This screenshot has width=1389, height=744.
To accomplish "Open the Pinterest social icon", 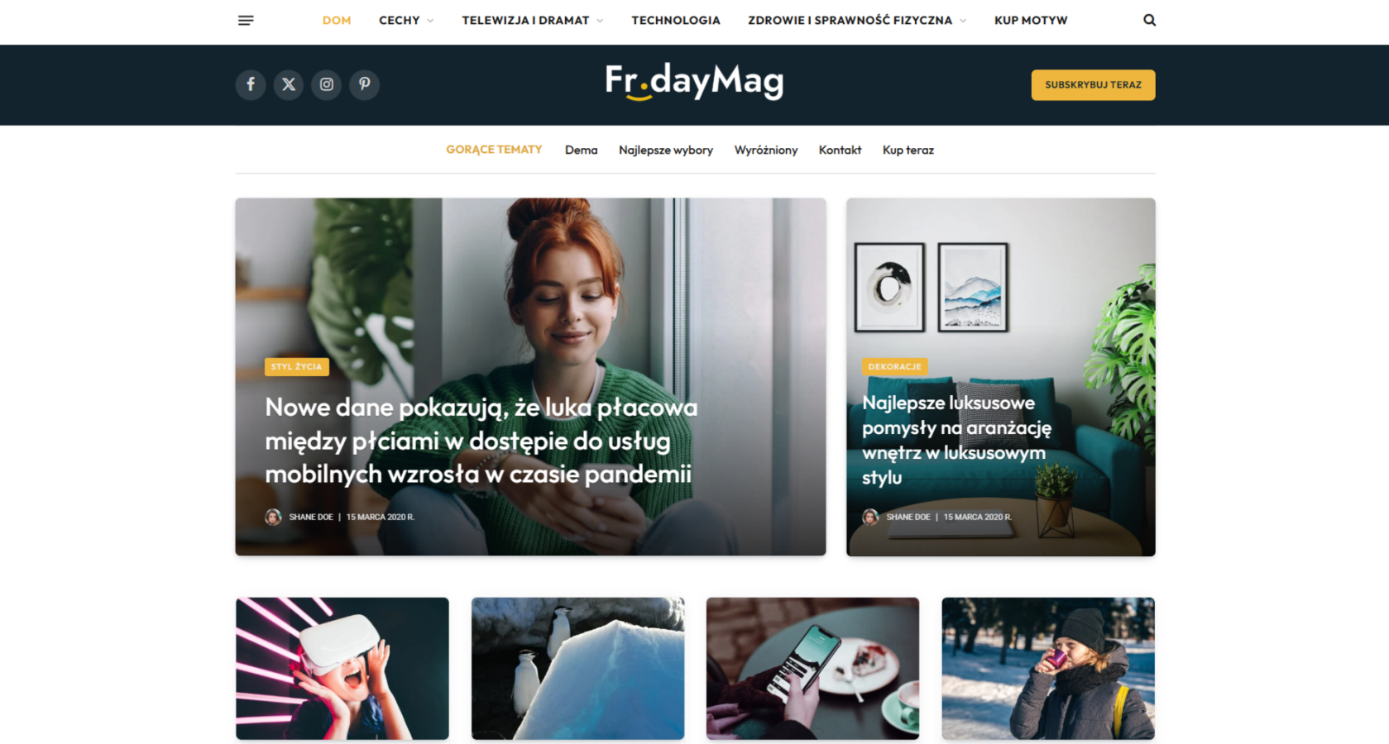I will 365,84.
